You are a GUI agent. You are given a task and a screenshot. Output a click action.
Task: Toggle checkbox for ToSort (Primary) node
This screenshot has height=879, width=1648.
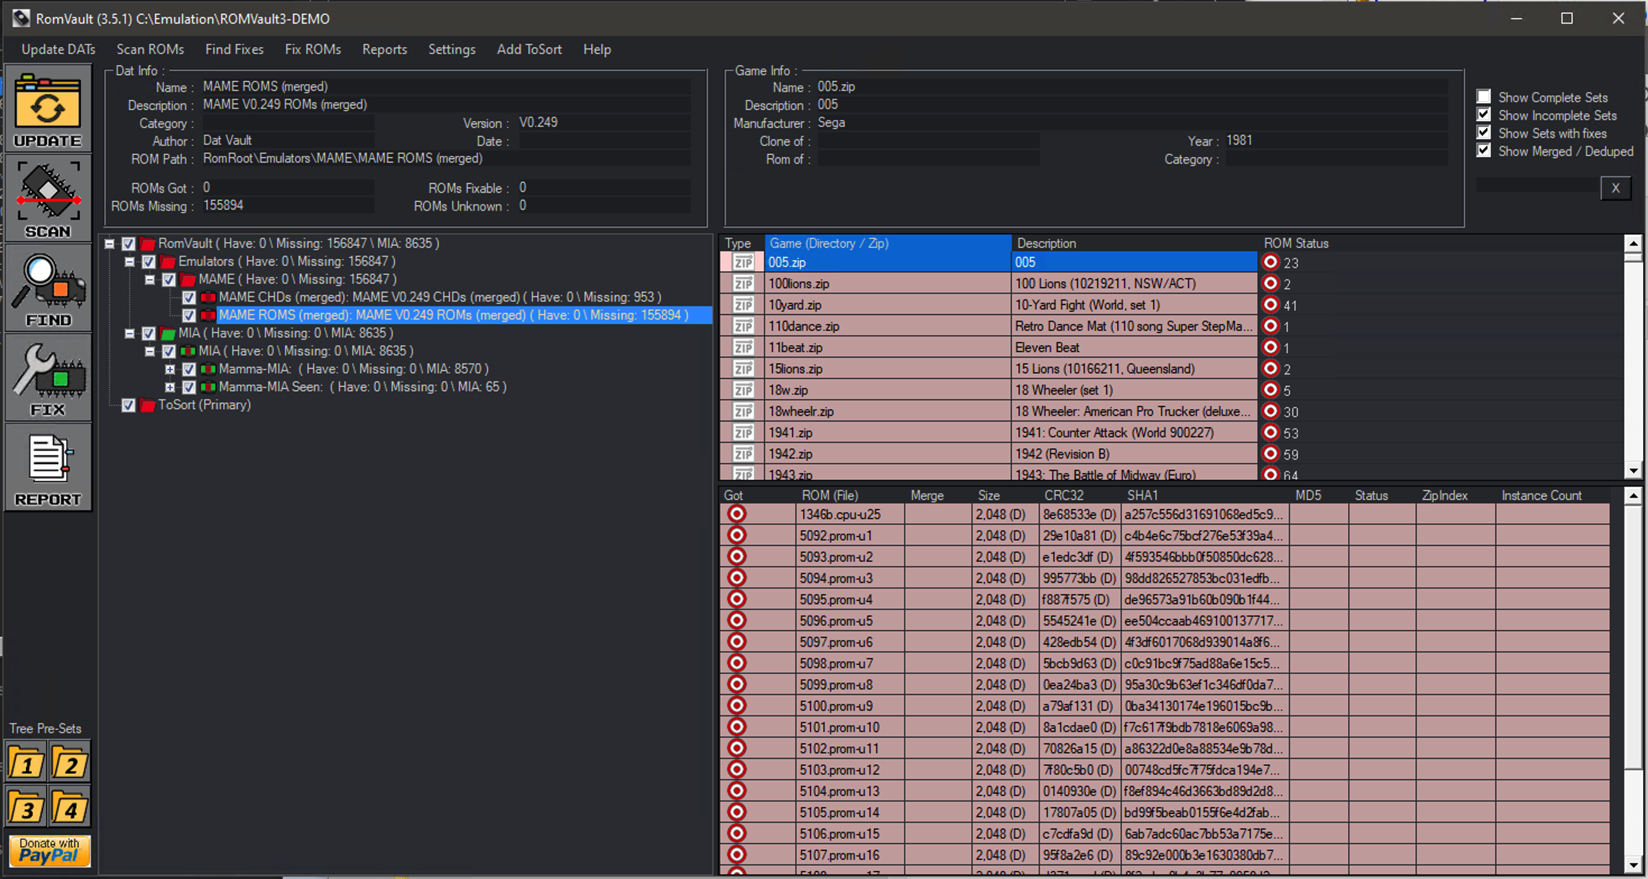(x=128, y=405)
